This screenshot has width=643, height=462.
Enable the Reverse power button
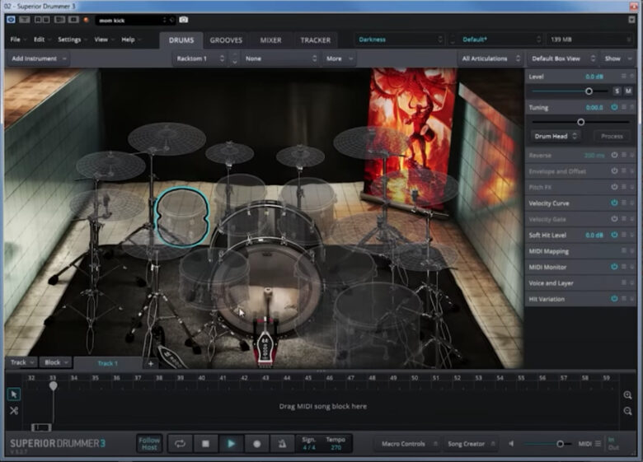pos(614,155)
